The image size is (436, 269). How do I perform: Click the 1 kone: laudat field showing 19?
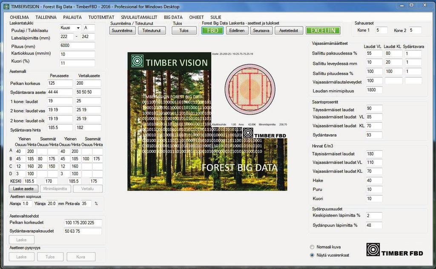point(60,101)
